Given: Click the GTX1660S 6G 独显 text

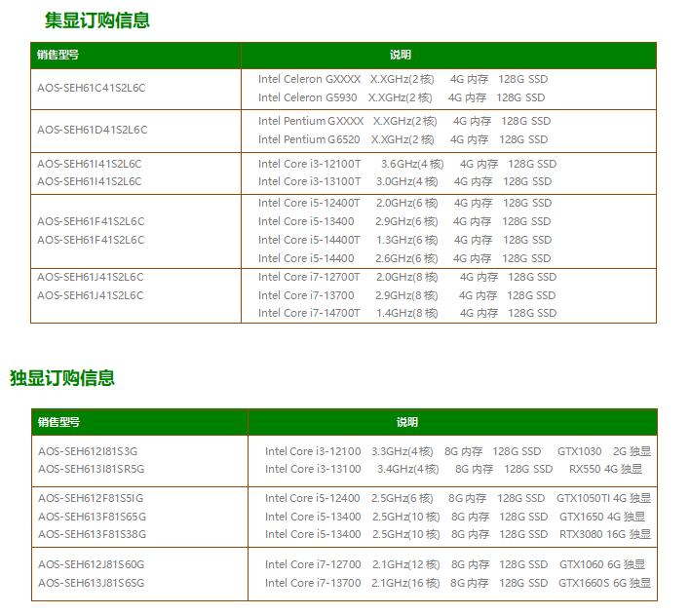Looking at the screenshot, I should click(604, 583).
